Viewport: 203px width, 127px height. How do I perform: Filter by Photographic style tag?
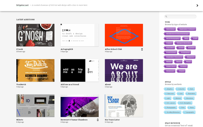pos(170,108)
